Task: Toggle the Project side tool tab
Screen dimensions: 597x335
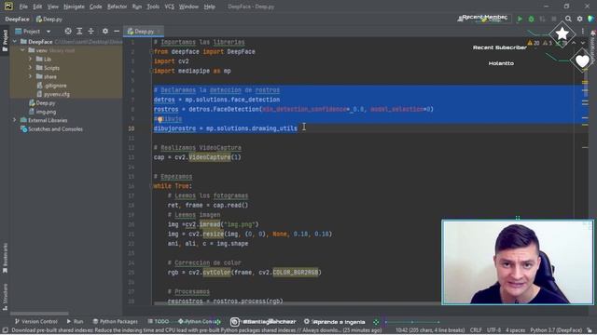Action: point(5,41)
